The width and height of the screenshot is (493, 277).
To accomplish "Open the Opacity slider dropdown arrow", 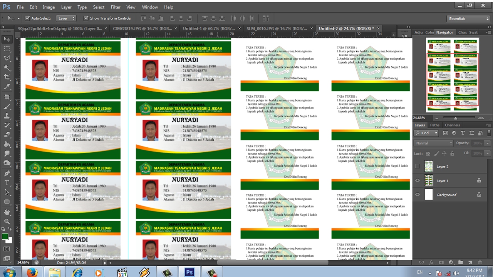I will pyautogui.click(x=487, y=143).
